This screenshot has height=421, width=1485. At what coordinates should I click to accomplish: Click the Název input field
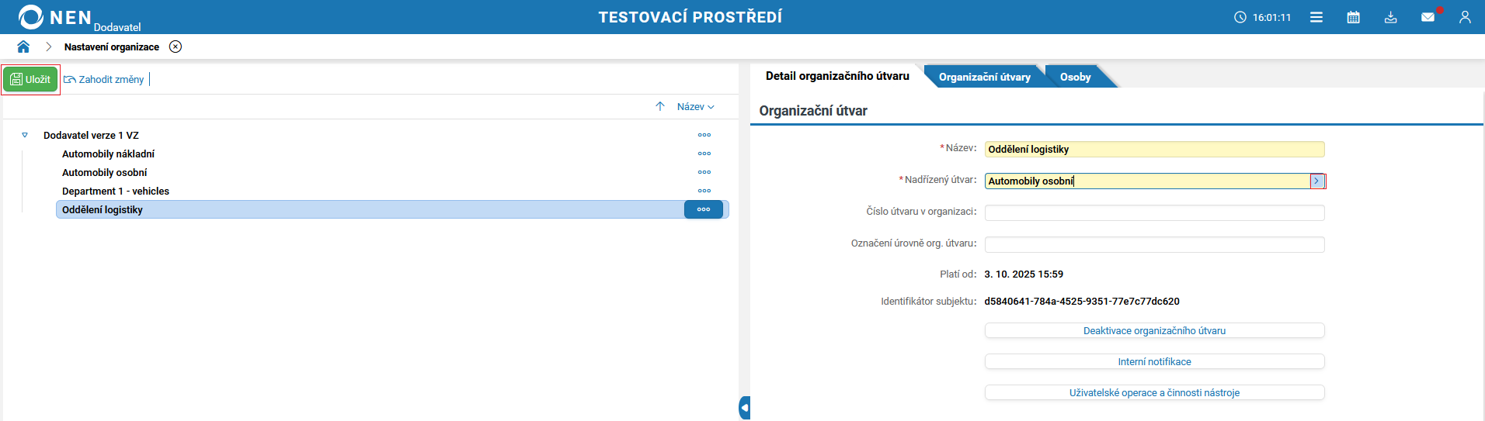(1154, 149)
